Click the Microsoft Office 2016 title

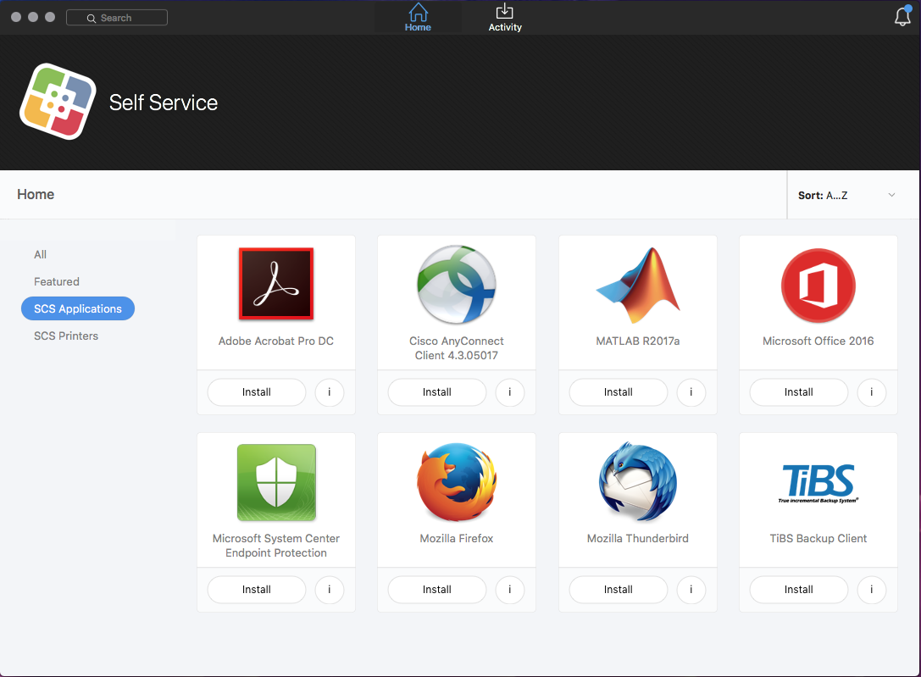pyautogui.click(x=818, y=341)
